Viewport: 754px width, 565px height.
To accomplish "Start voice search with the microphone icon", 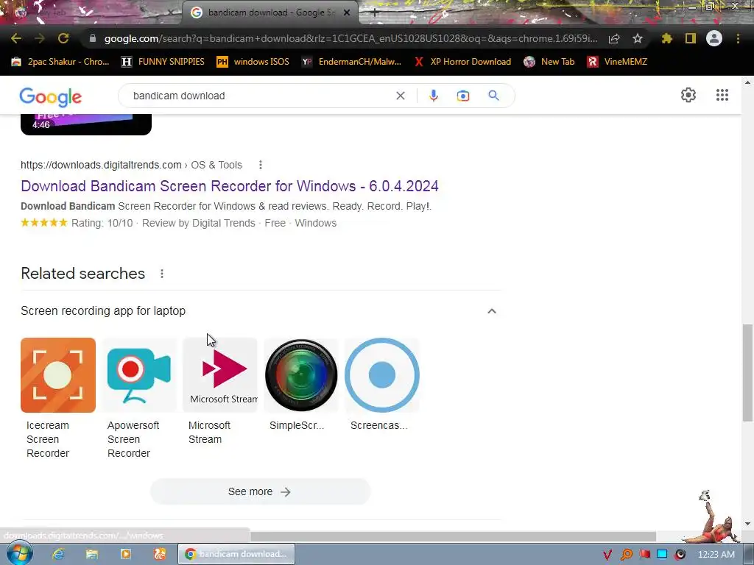I will pos(433,96).
